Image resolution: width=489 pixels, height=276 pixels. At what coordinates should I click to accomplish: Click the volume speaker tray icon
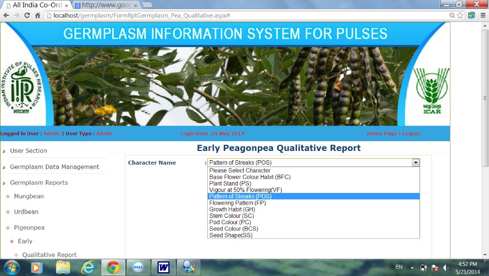(445, 268)
